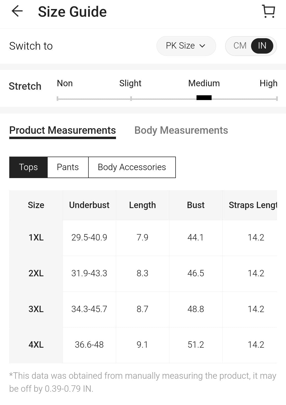Open the PK Size dropdown
Screen dimensions: 286x405
click(x=186, y=46)
